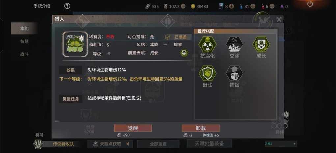
Task: Select the 野性 paw shield icon
Action: [208, 74]
